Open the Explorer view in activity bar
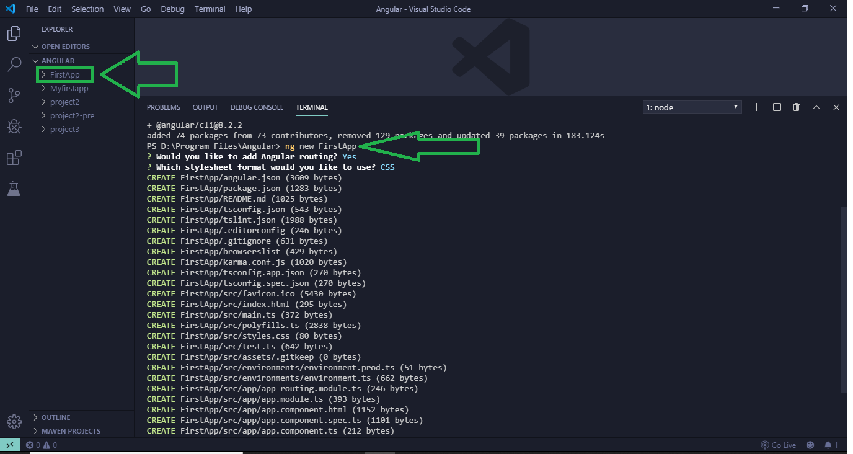 coord(14,33)
